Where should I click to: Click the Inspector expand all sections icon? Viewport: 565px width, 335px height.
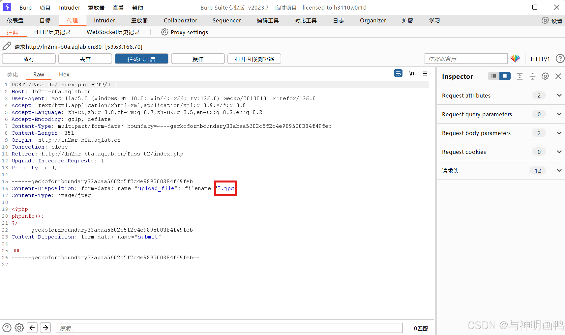coord(520,76)
